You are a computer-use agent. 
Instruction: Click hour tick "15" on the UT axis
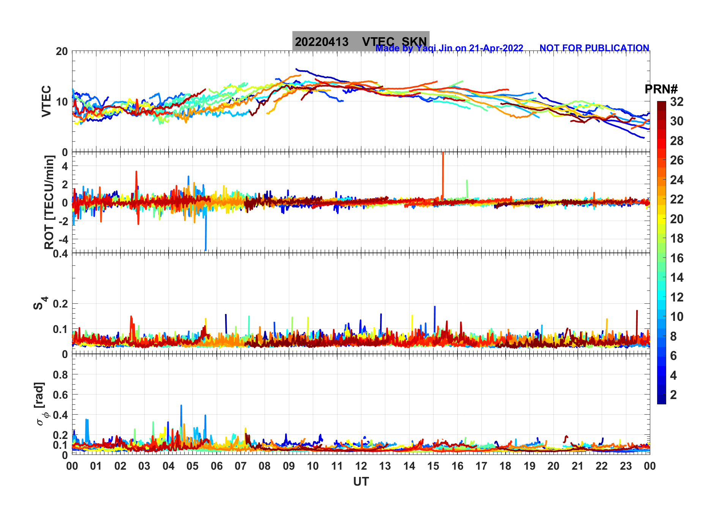click(433, 466)
